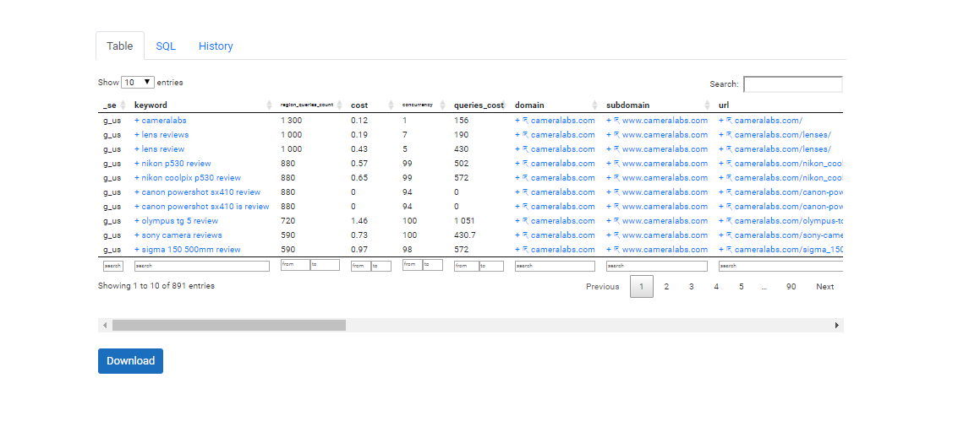Click current page 1 button

pyautogui.click(x=642, y=287)
